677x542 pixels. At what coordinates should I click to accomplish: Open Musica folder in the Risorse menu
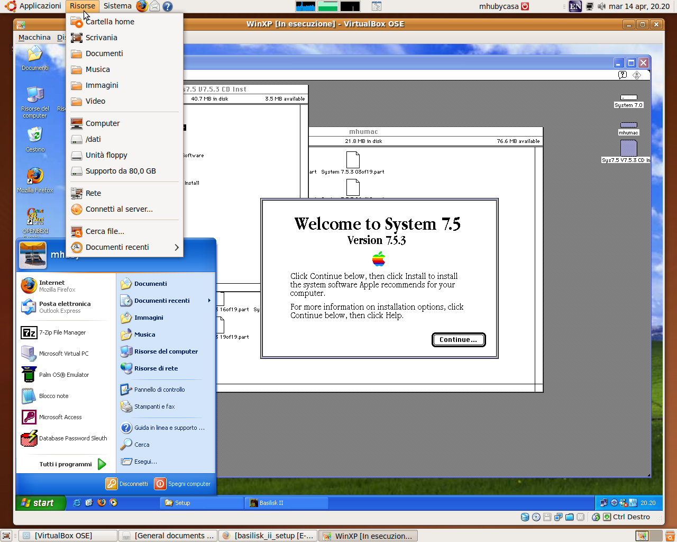click(x=125, y=69)
